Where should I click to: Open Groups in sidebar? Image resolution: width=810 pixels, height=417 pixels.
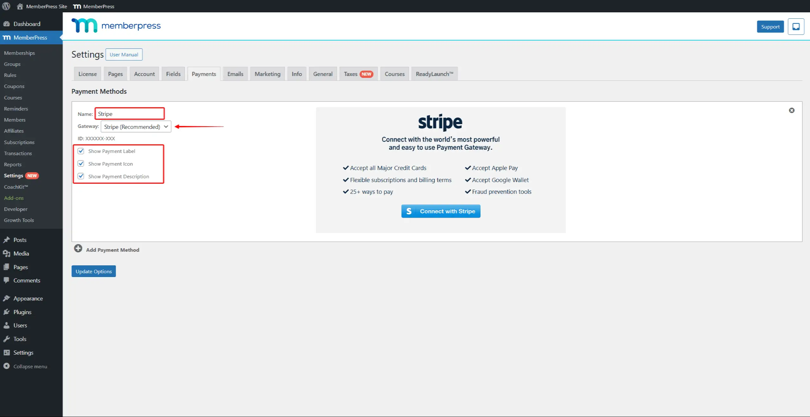[12, 64]
